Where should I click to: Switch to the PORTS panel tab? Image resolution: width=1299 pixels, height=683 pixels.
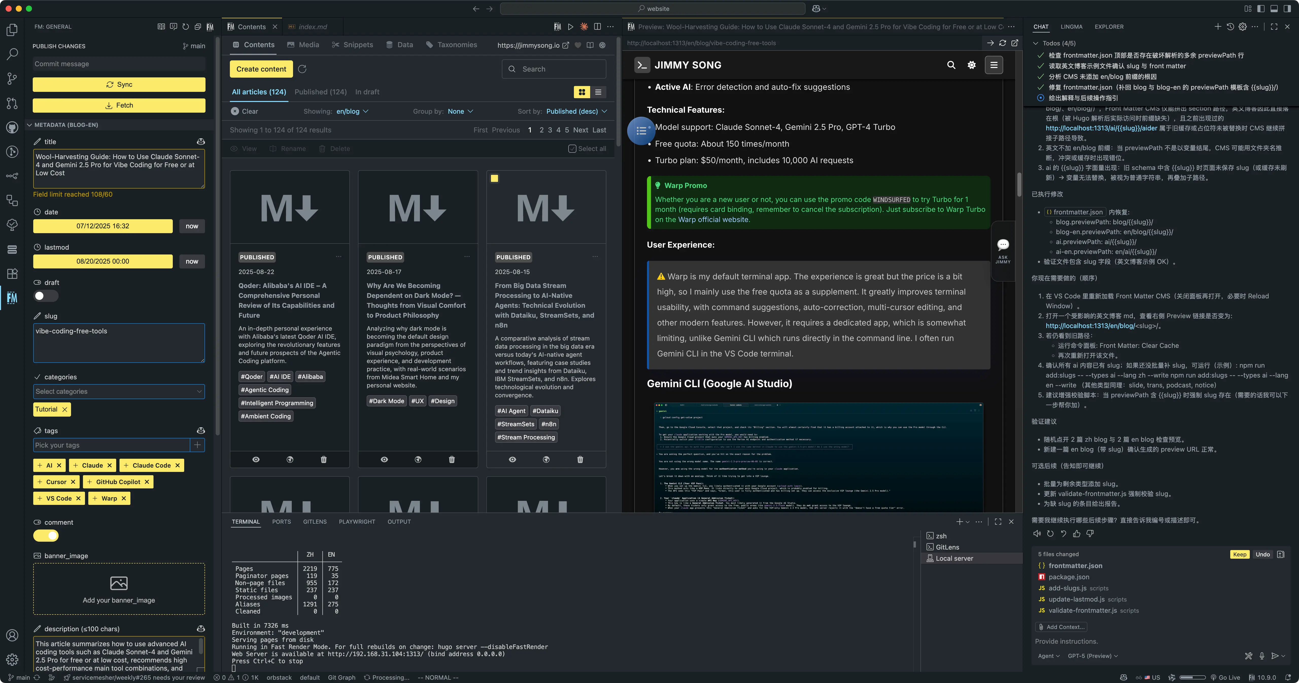(281, 522)
